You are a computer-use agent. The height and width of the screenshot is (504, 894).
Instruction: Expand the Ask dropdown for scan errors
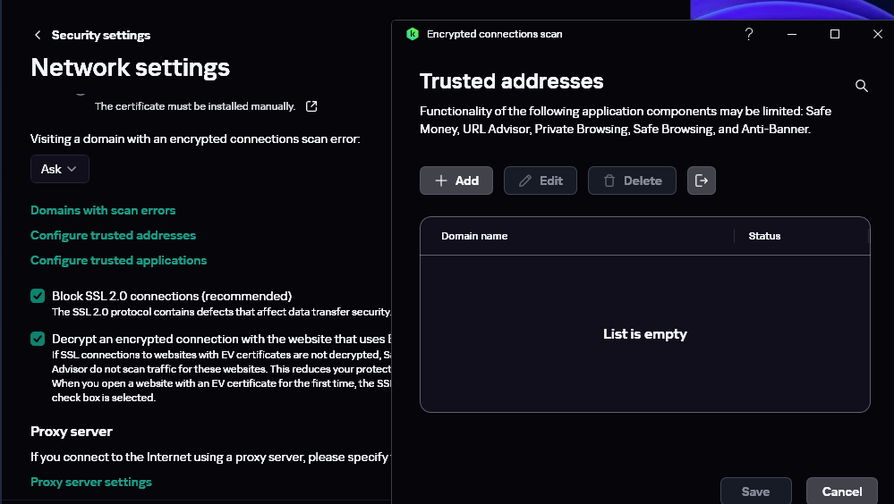pos(60,169)
